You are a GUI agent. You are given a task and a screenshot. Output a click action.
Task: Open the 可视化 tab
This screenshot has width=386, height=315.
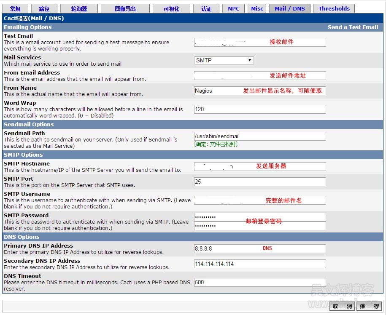[x=171, y=9]
